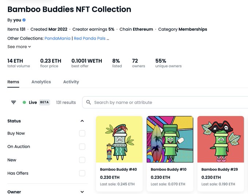View the Bamboo Buddy #29 pirate image

221,139
